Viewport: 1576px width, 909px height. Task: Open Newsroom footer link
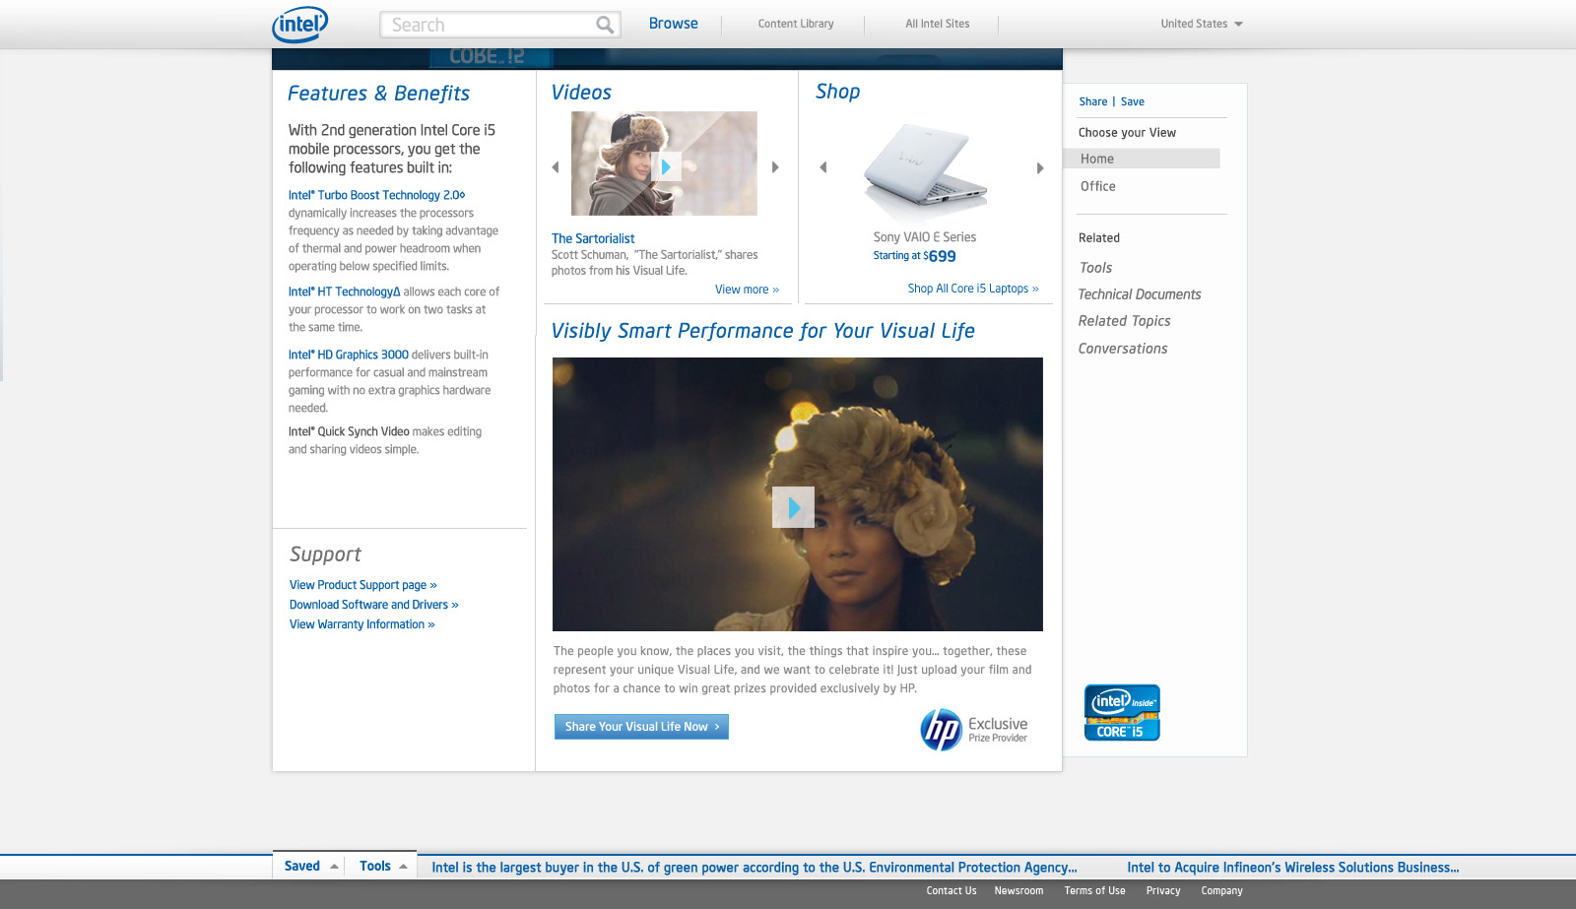pyautogui.click(x=1018, y=890)
